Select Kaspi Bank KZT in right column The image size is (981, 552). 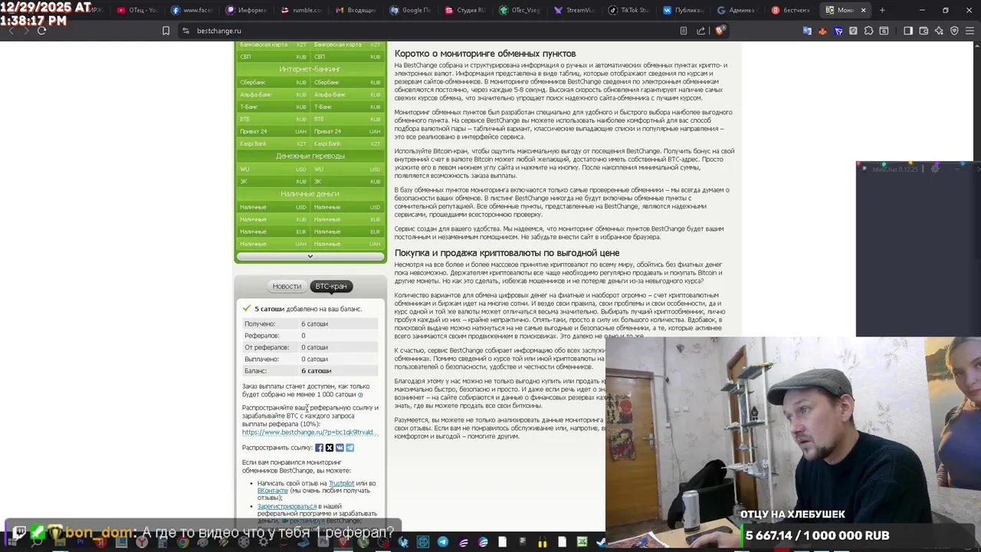pos(347,143)
